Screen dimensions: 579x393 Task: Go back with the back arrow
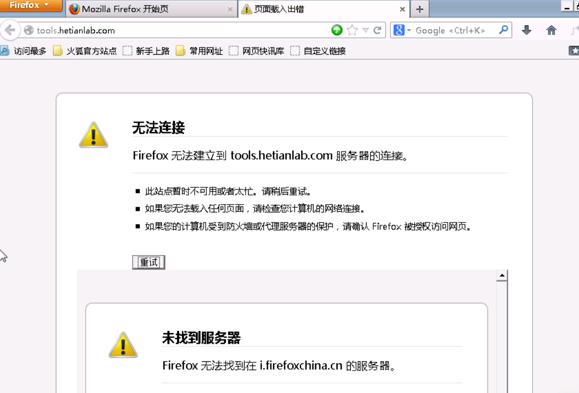click(x=10, y=30)
